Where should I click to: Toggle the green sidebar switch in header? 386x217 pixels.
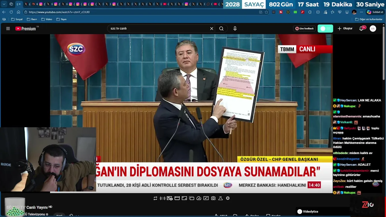(x=325, y=29)
